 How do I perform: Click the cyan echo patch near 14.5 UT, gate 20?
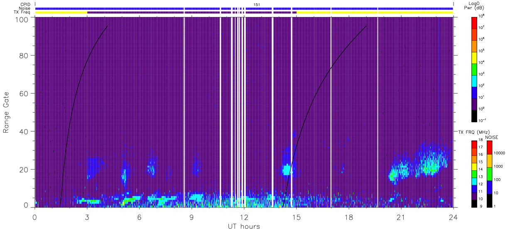click(x=287, y=170)
